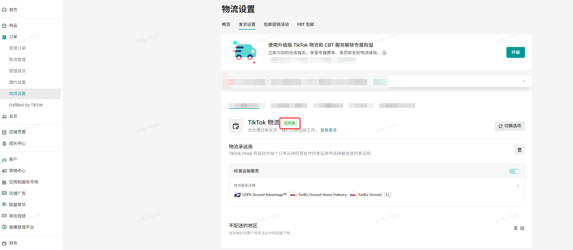Click the 物流设置 page heading
Screen dimensions: 573x250
(238, 9)
